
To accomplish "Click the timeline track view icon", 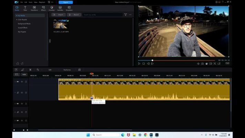I will 17,75.
